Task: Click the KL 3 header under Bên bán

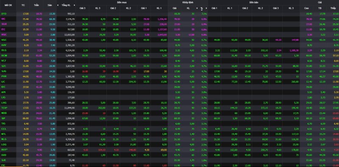Action: (291, 8)
